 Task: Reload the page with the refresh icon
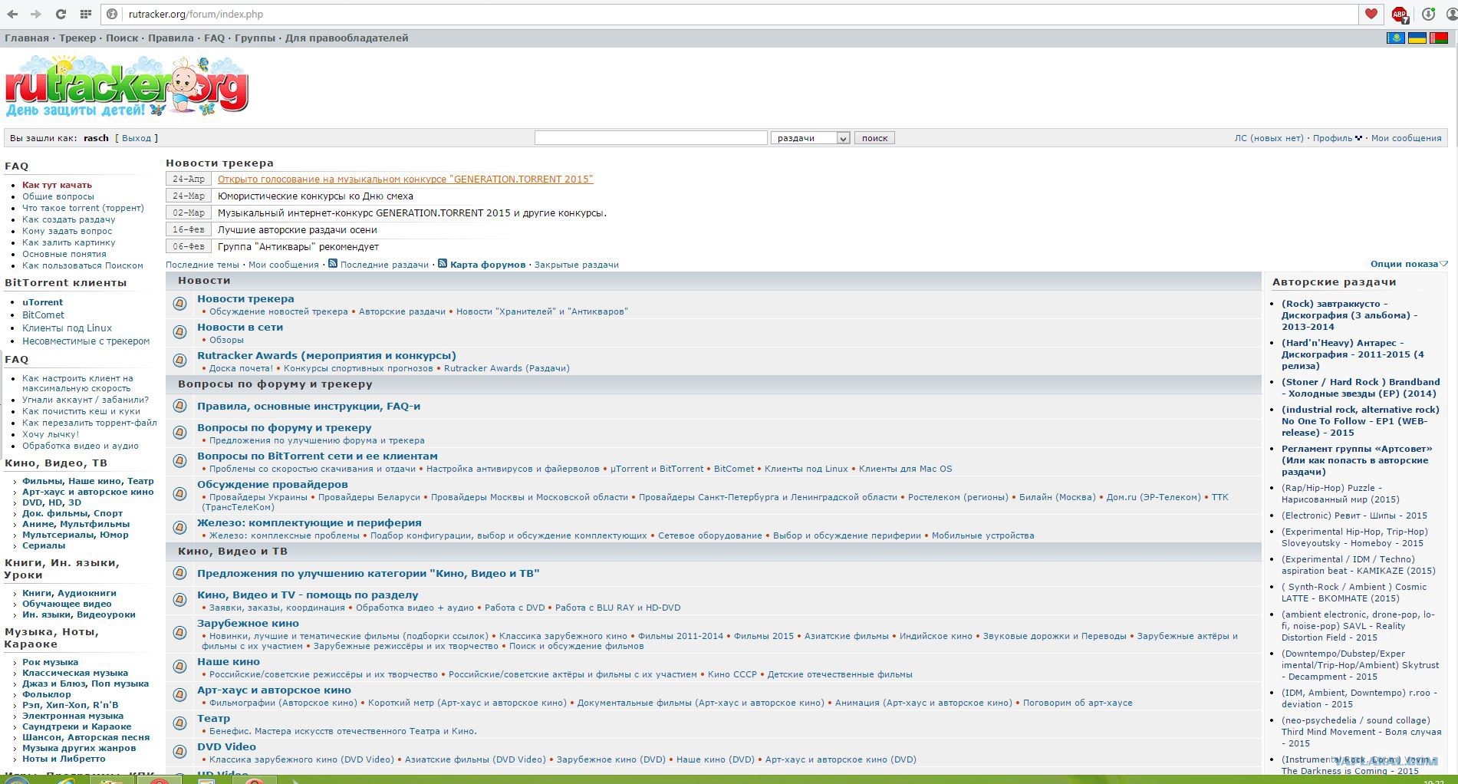click(61, 14)
